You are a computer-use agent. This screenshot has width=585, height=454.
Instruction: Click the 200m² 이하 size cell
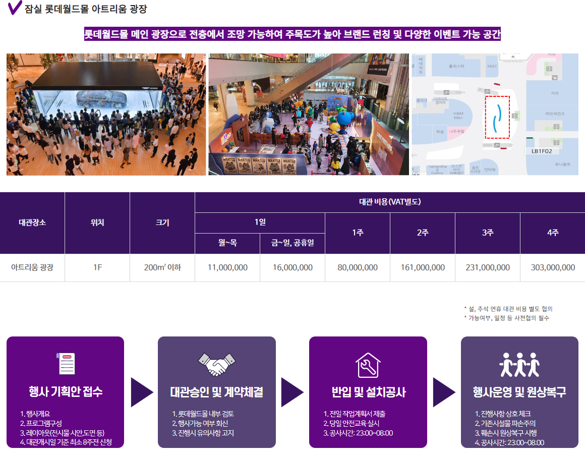[x=162, y=267]
